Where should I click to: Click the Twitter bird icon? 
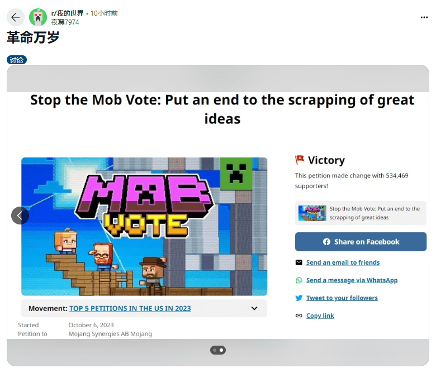(299, 298)
